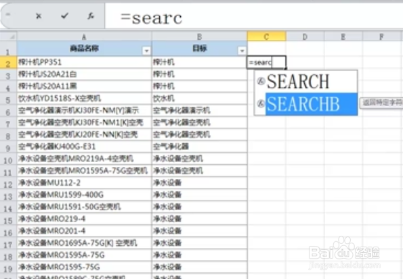Image resolution: width=403 pixels, height=279 pixels.
Task: Select cell 空气净化器空壳机KJ20FE-NN[K]空壳
Action: click(84, 134)
